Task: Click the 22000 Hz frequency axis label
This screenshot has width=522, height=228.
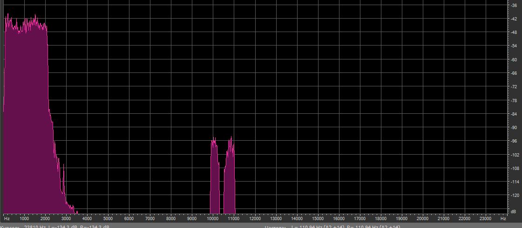Action: pyautogui.click(x=464, y=219)
